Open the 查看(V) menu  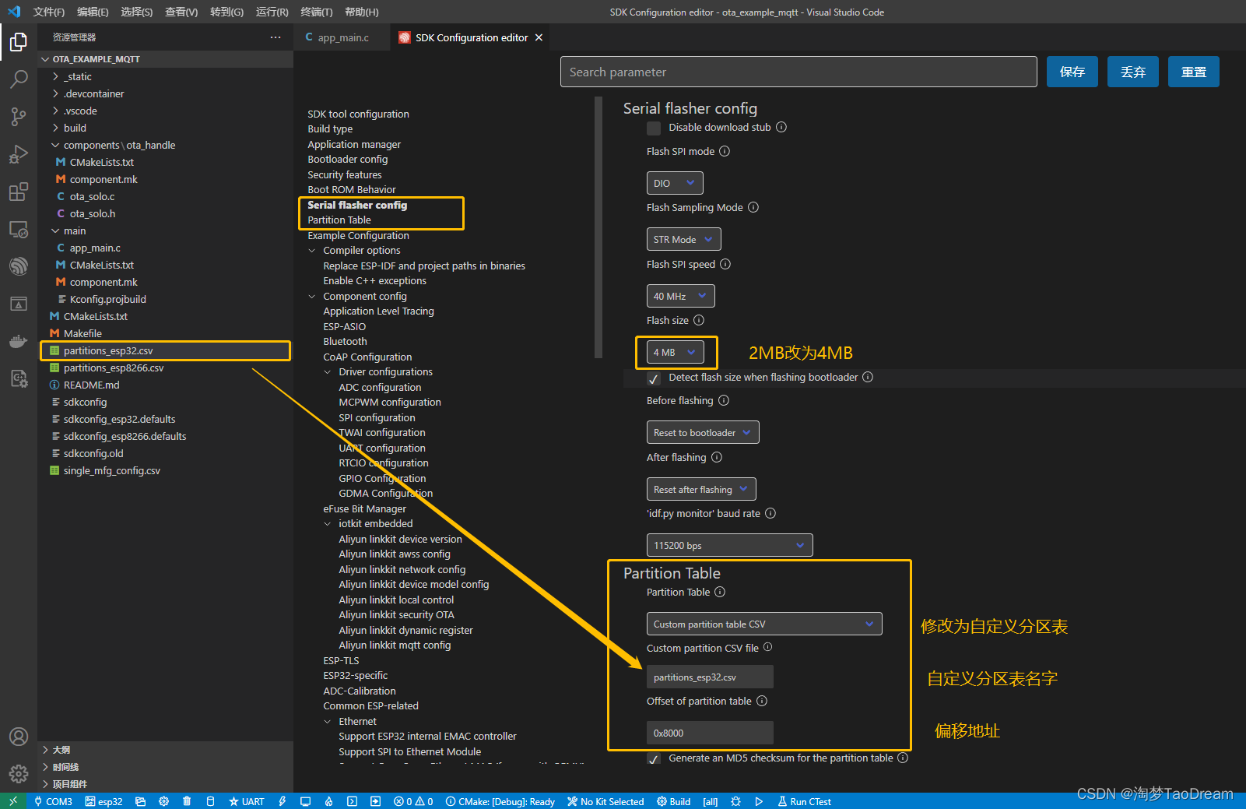[x=181, y=12]
